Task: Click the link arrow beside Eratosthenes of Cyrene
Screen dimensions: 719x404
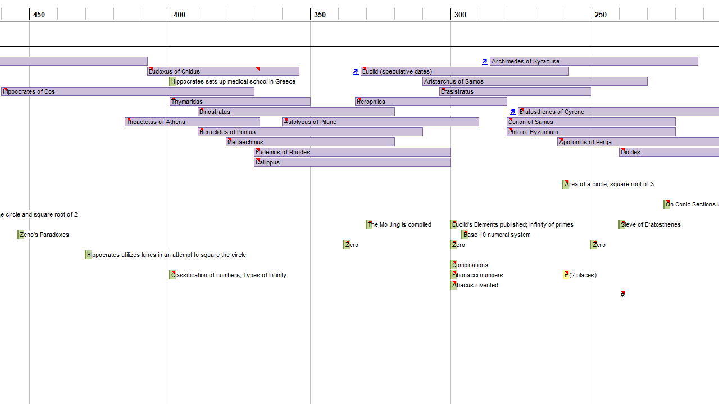Action: pos(513,112)
